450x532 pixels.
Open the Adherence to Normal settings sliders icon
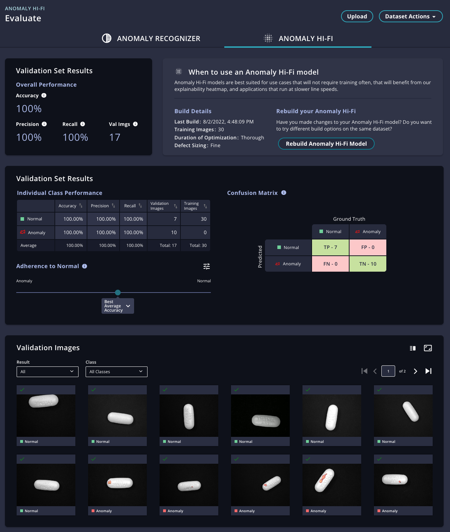(207, 266)
